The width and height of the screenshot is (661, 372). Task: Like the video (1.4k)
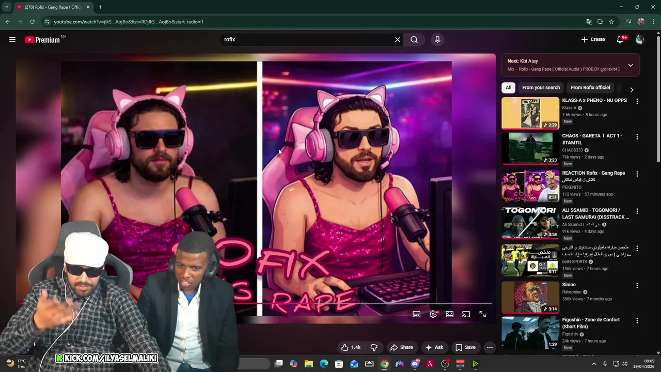[351, 347]
